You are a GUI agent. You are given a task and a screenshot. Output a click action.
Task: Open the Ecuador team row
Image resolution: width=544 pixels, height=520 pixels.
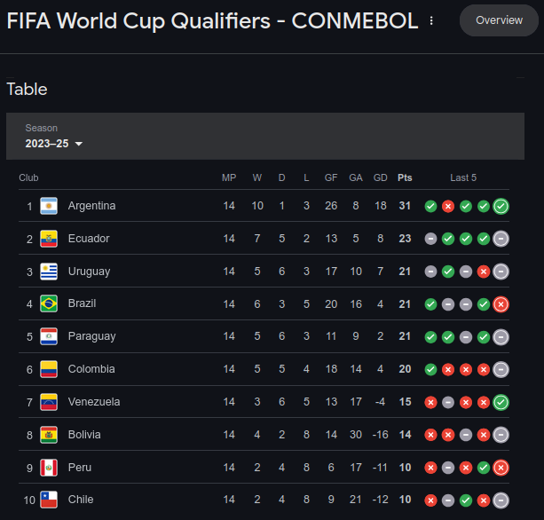pos(264,239)
